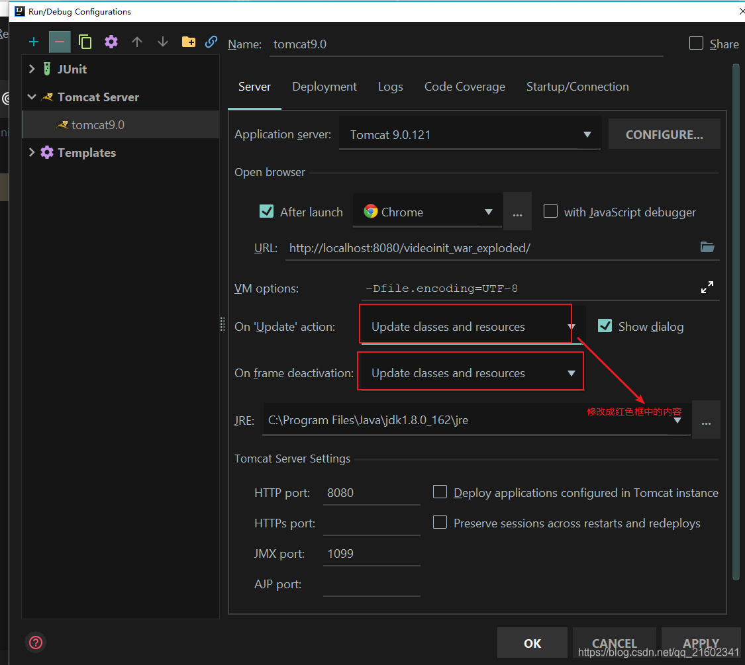Enable with JavaScript debugger checkbox
The image size is (745, 665).
(x=550, y=211)
